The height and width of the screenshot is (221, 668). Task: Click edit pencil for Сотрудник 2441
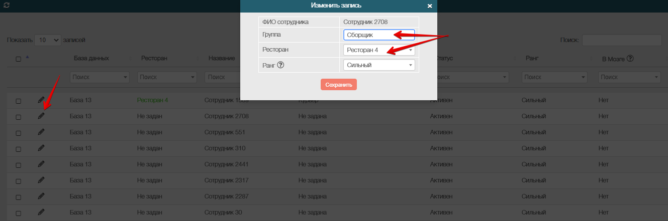41,164
